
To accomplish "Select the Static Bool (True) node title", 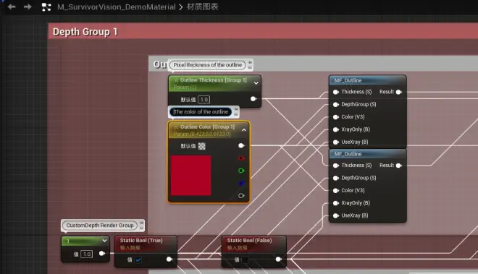I will tap(141, 241).
